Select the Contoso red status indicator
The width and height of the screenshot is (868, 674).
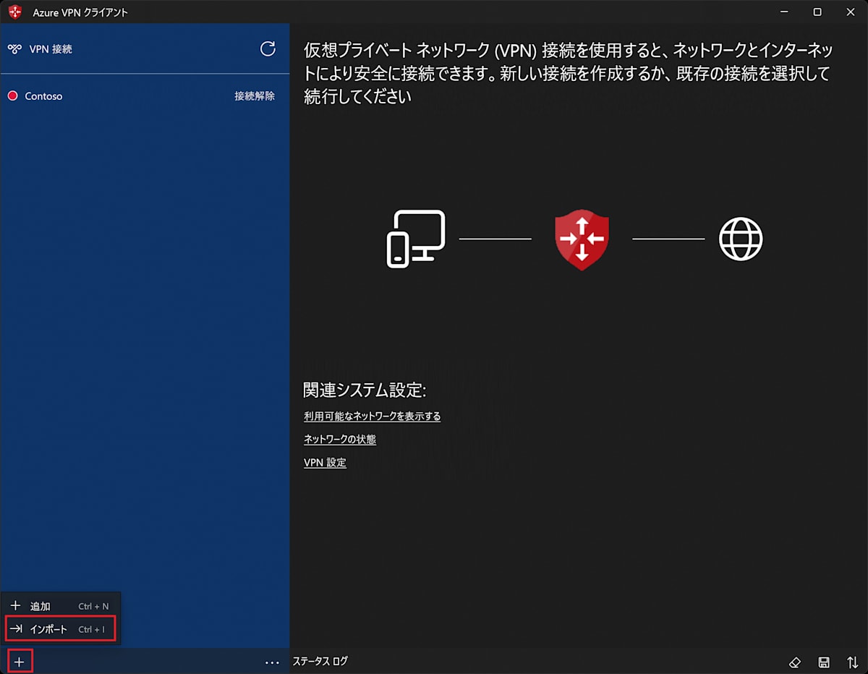point(12,95)
